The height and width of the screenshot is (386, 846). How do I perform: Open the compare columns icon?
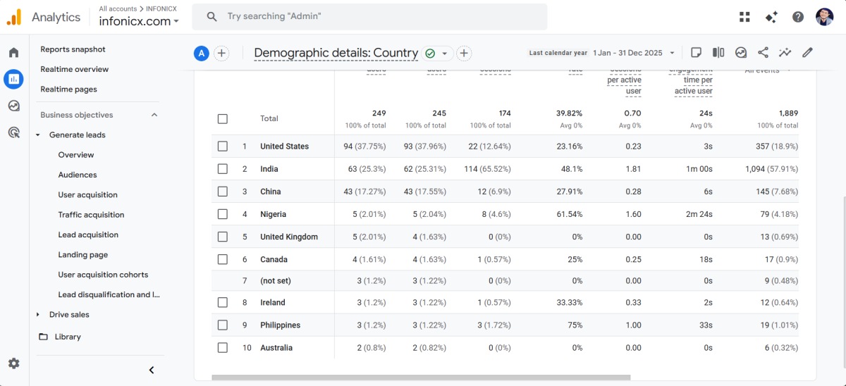point(718,53)
